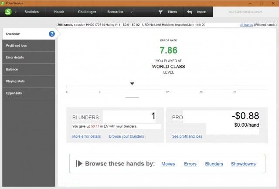Click the -$0.88 profit value

(245, 116)
